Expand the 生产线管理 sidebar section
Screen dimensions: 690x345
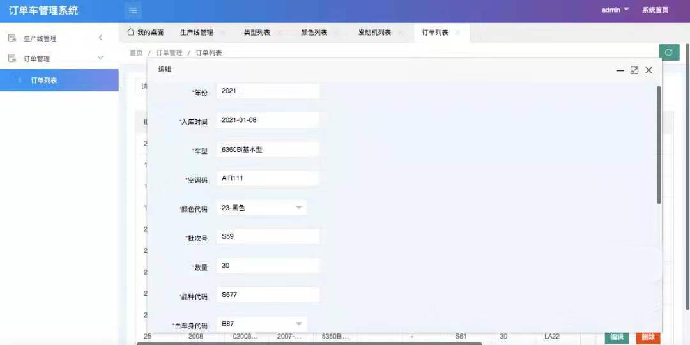coord(100,38)
